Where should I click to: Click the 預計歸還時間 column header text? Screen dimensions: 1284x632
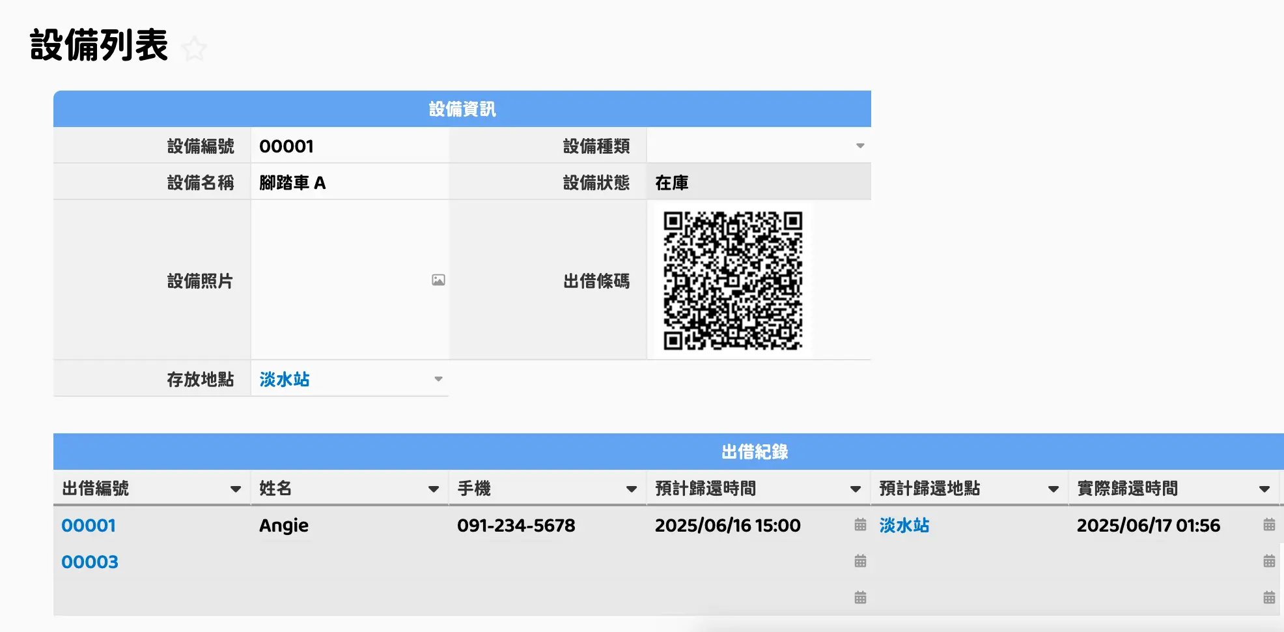tap(706, 488)
